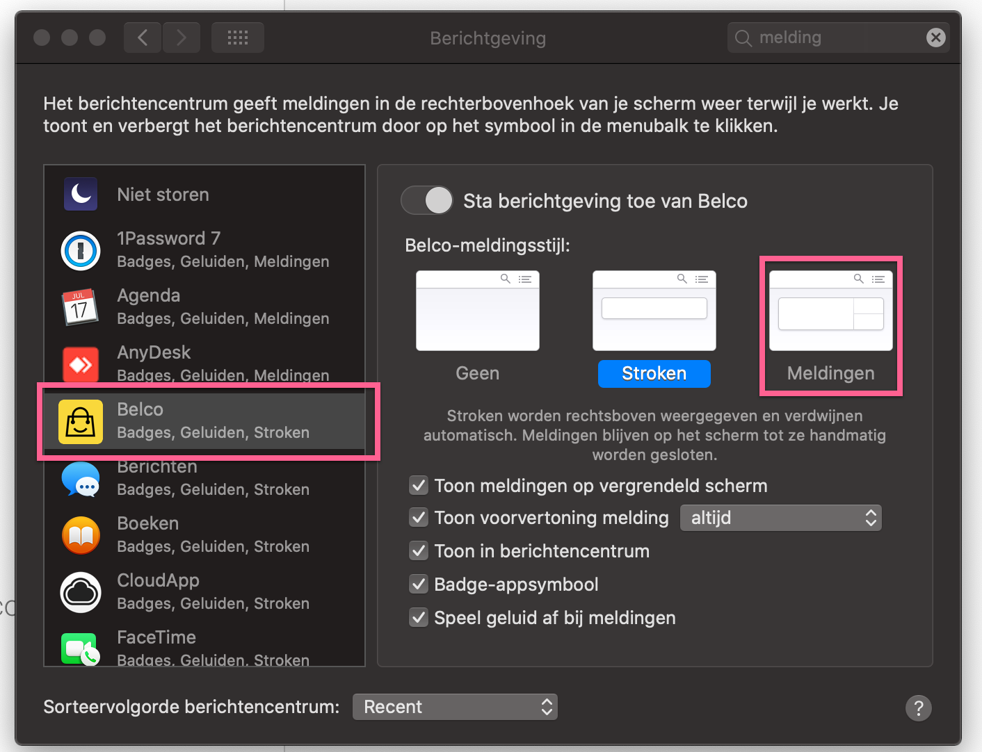
Task: Click the CloudApp cloud icon
Action: [x=81, y=592]
